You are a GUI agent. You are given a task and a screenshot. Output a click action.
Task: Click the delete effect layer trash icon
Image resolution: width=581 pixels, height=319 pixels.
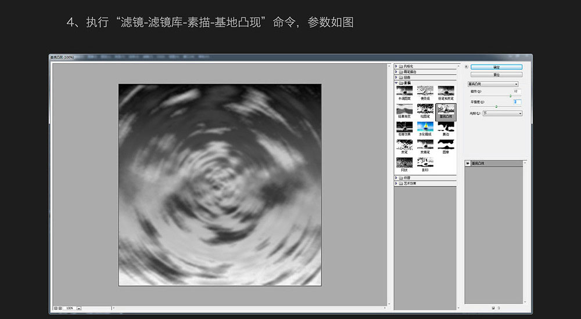498,308
